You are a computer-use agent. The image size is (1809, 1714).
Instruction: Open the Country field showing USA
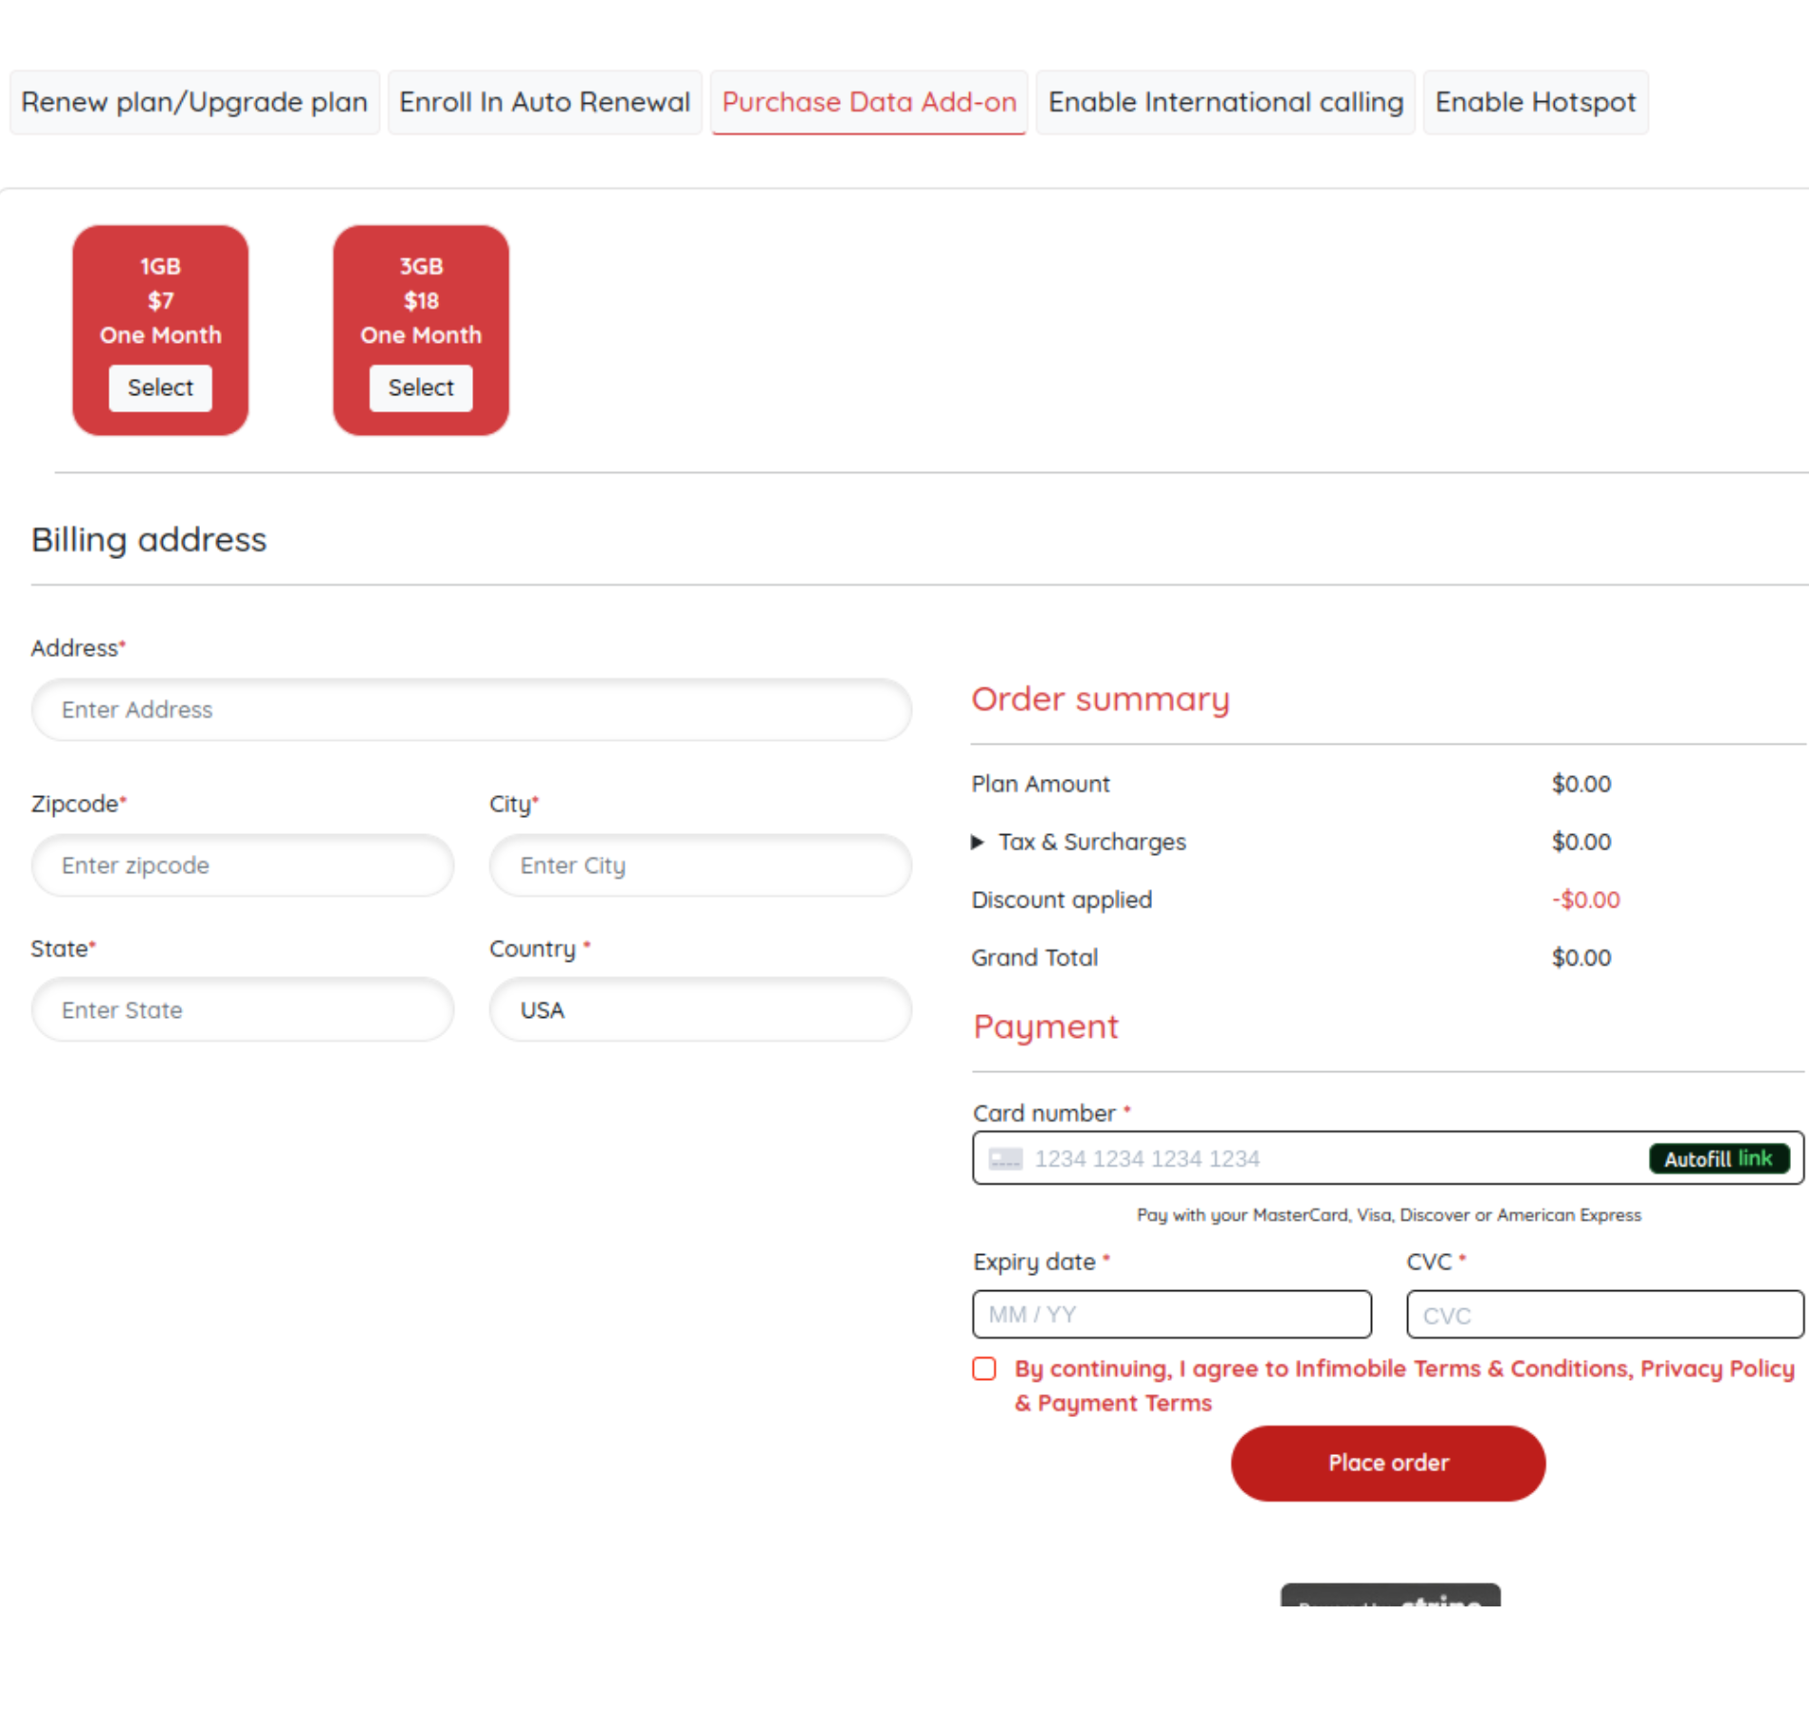(700, 1009)
